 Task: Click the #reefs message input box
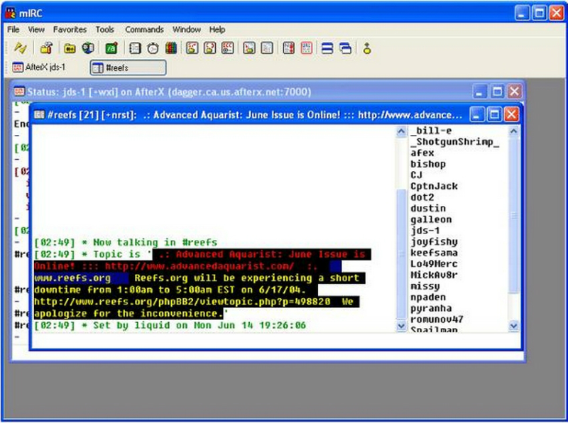tap(275, 341)
